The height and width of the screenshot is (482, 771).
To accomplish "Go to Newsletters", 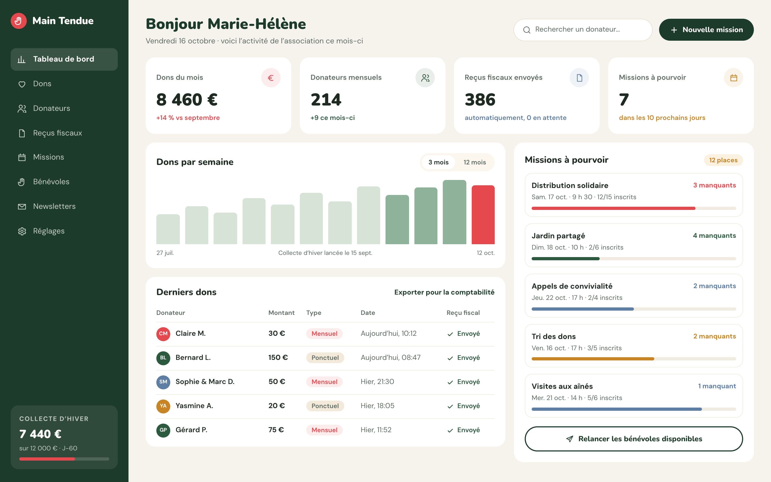I will pyautogui.click(x=64, y=206).
